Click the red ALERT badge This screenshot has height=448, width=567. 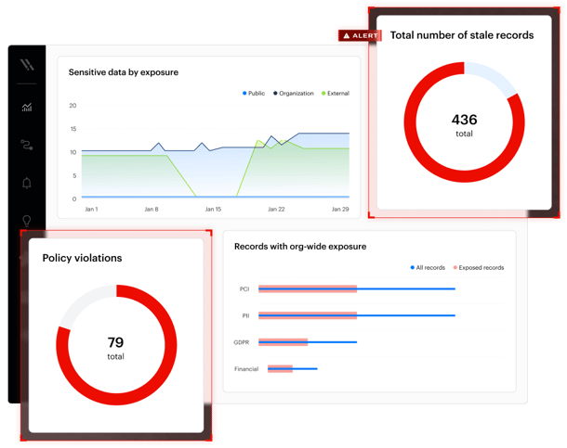tap(360, 35)
